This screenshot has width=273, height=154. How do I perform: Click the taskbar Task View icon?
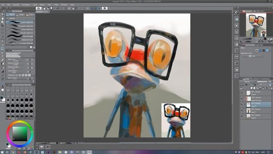click(7, 152)
